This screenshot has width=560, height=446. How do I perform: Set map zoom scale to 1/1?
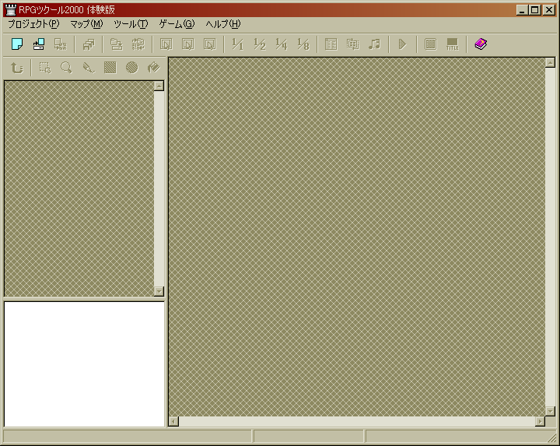coord(238,44)
